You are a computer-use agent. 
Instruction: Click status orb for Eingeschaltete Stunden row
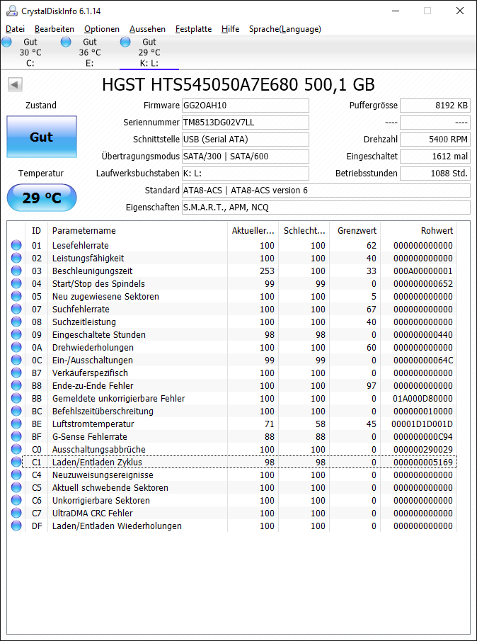pos(16,335)
